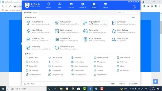Switch to the Toolbox tab

coord(94,5)
